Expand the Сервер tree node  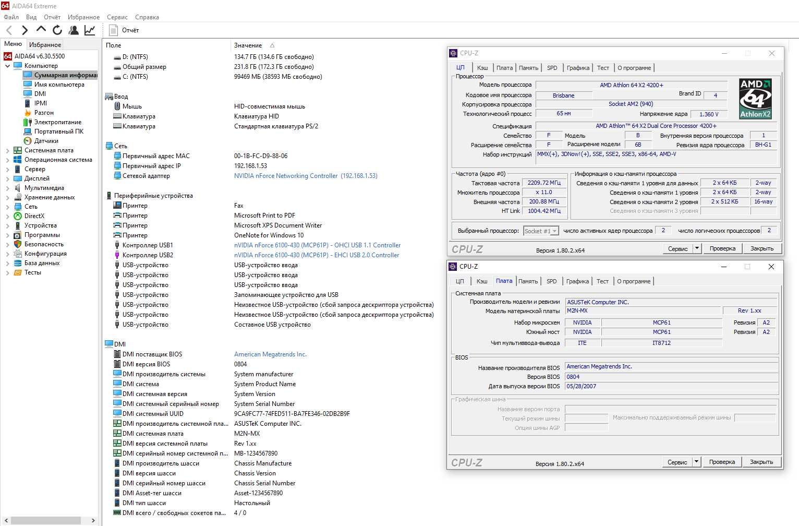(7, 170)
